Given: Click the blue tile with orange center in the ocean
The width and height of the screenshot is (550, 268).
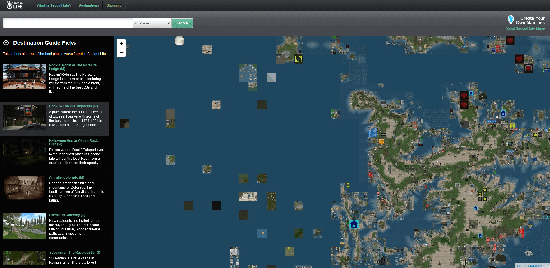Looking at the screenshot, I should point(262,233).
